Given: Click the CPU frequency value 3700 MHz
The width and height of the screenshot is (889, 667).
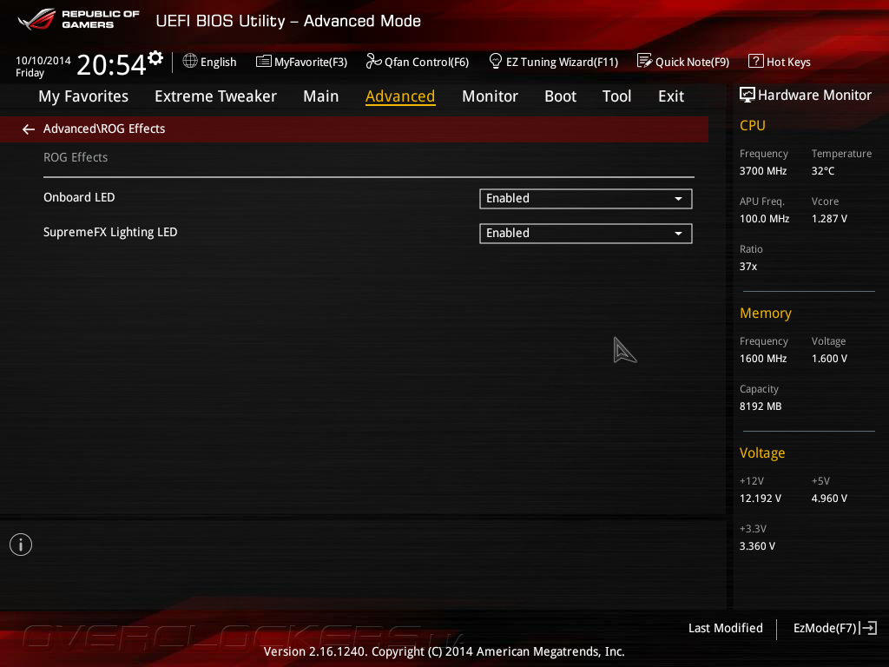Looking at the screenshot, I should pos(763,171).
